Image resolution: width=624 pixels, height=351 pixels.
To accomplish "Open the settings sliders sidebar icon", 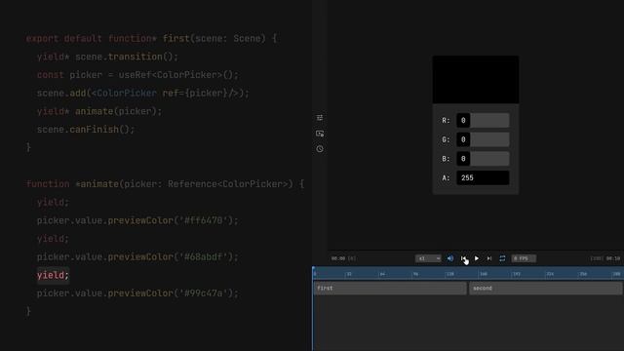I will [320, 118].
